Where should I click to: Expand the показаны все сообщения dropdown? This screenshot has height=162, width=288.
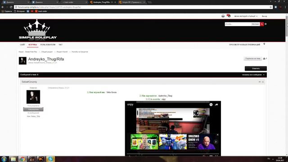pos(253,75)
